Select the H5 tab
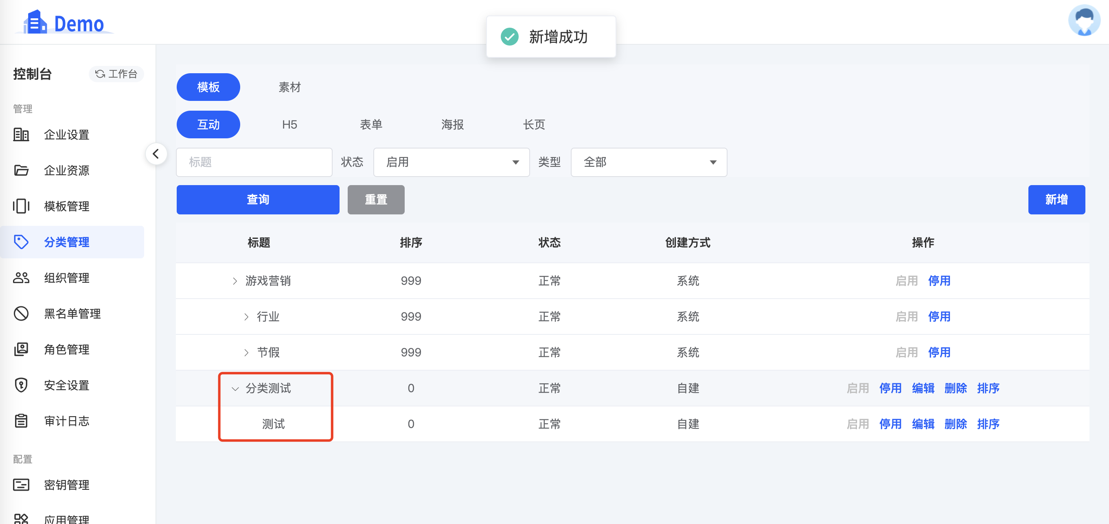Viewport: 1109px width, 524px height. coord(290,124)
